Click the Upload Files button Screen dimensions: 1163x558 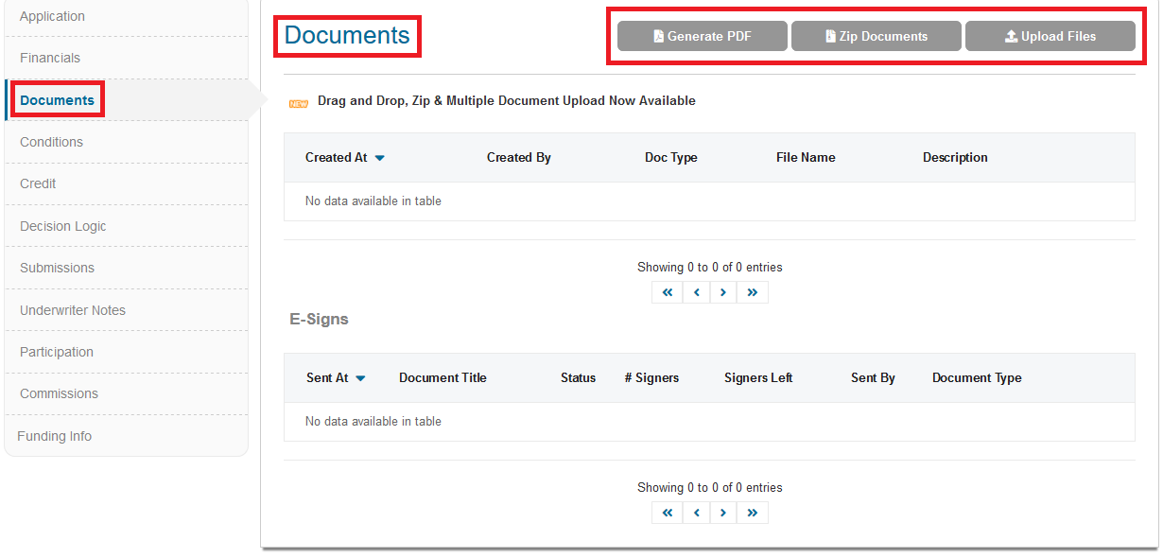click(x=1050, y=36)
